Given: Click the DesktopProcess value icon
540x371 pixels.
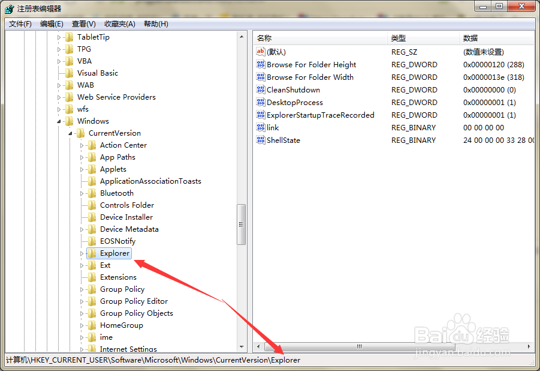Looking at the screenshot, I should coord(260,102).
